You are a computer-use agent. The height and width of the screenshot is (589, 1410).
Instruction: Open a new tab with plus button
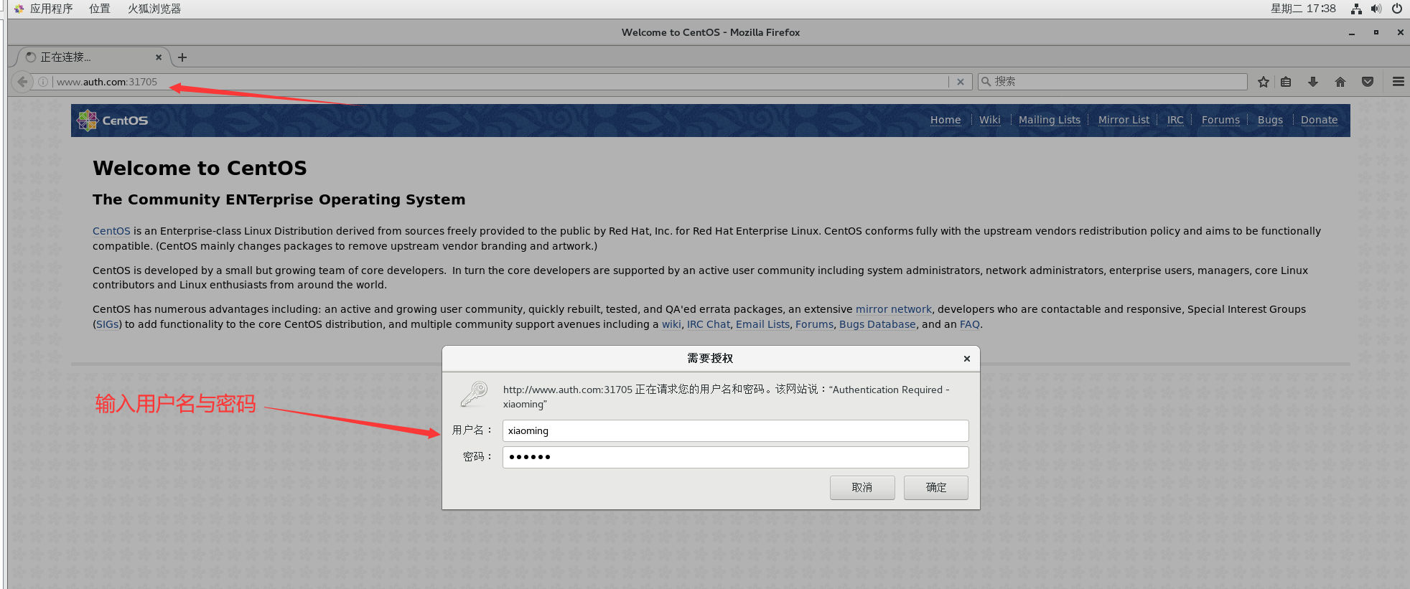182,57
